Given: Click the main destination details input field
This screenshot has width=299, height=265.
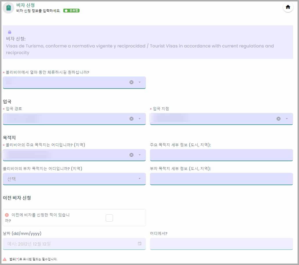Looking at the screenshot, I should point(221,155).
